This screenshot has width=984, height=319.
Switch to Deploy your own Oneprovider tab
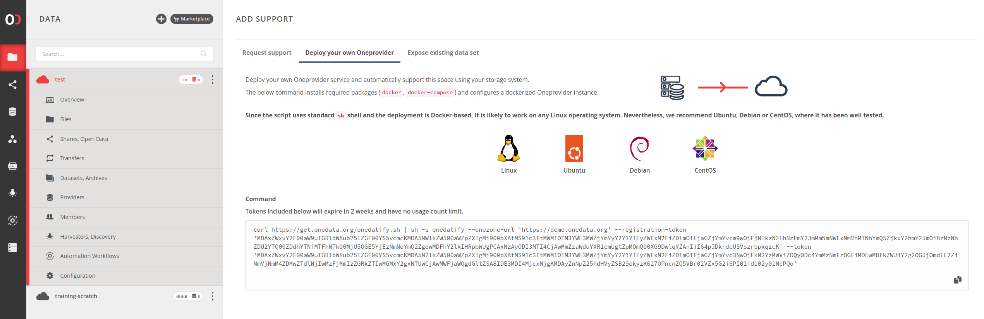coord(349,53)
